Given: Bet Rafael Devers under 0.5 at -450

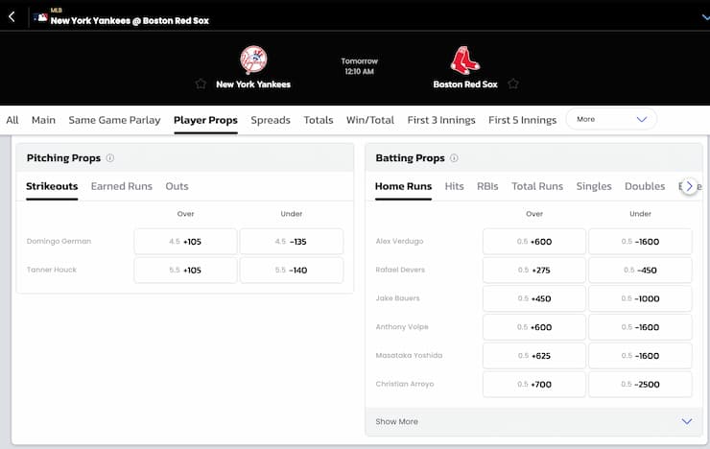Looking at the screenshot, I should (x=640, y=270).
